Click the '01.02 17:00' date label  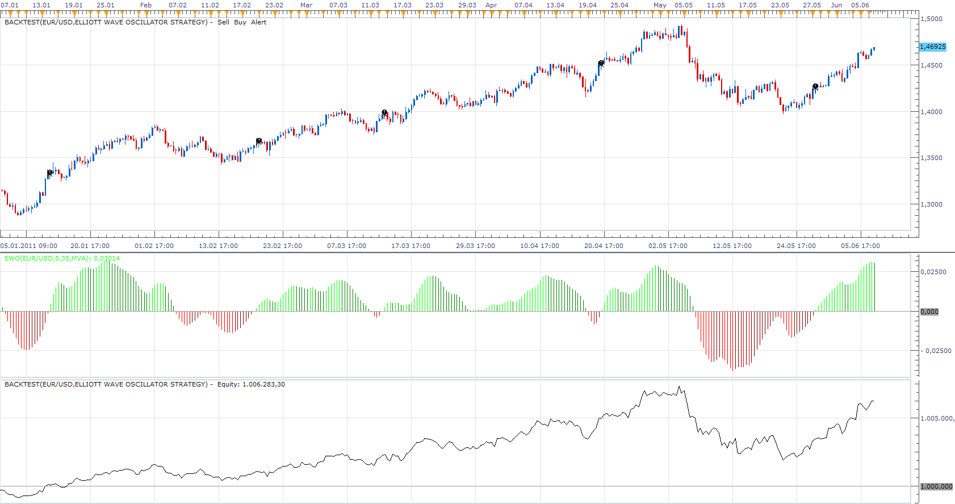(x=154, y=246)
